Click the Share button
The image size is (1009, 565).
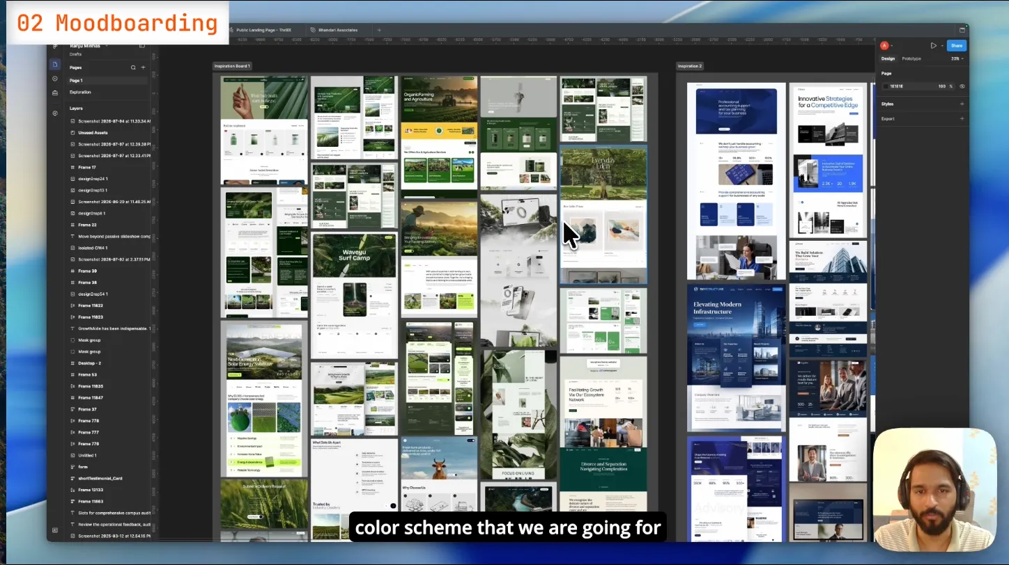point(957,46)
